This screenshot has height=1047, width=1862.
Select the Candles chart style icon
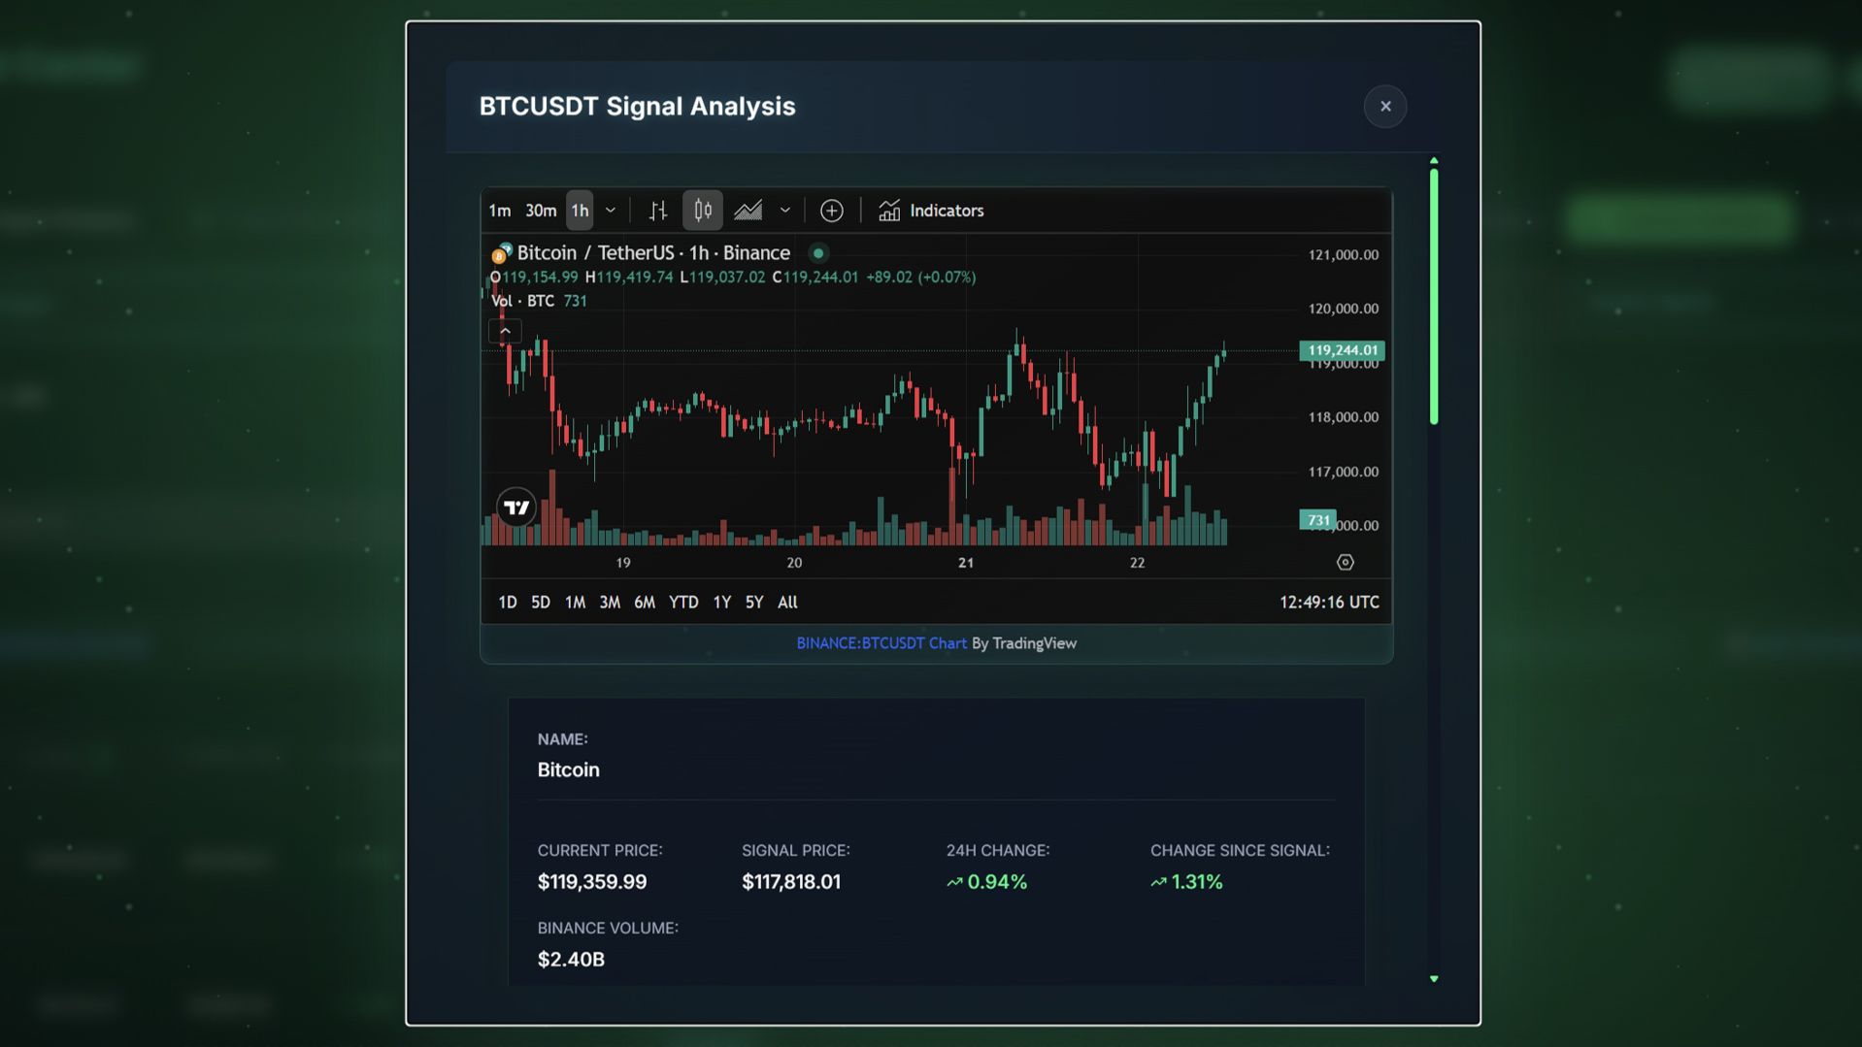tap(703, 211)
